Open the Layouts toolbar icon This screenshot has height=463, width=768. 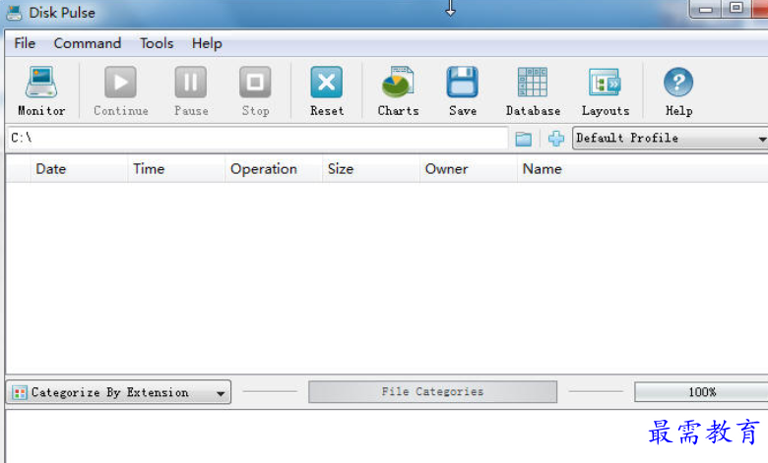coord(605,83)
